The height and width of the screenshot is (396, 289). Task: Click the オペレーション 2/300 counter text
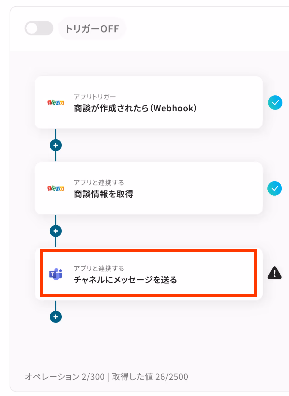(x=65, y=377)
